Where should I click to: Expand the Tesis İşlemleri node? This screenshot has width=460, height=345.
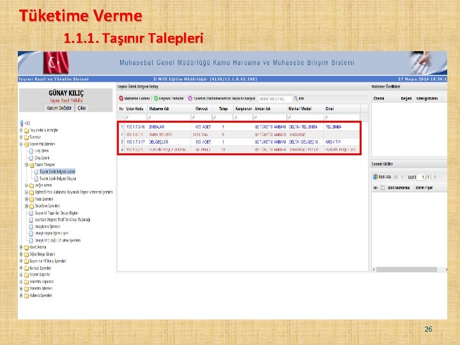(x=26, y=199)
